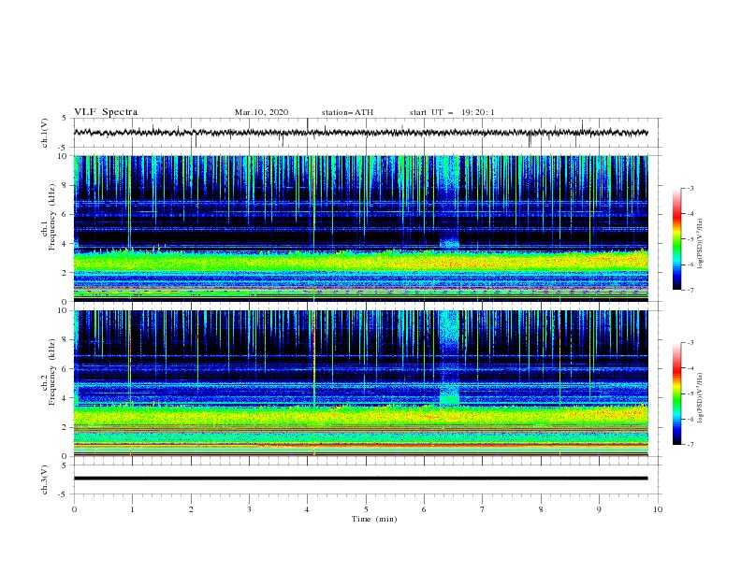Screen dimensions: 741x572
Task: Click the ch.2 color bar log(PSD) label
Action: click(x=700, y=397)
